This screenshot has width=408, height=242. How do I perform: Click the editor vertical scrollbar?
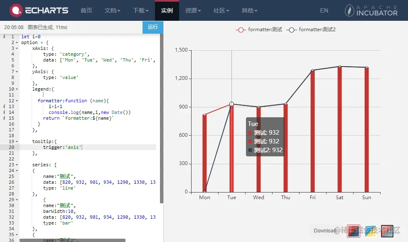pos(161,119)
